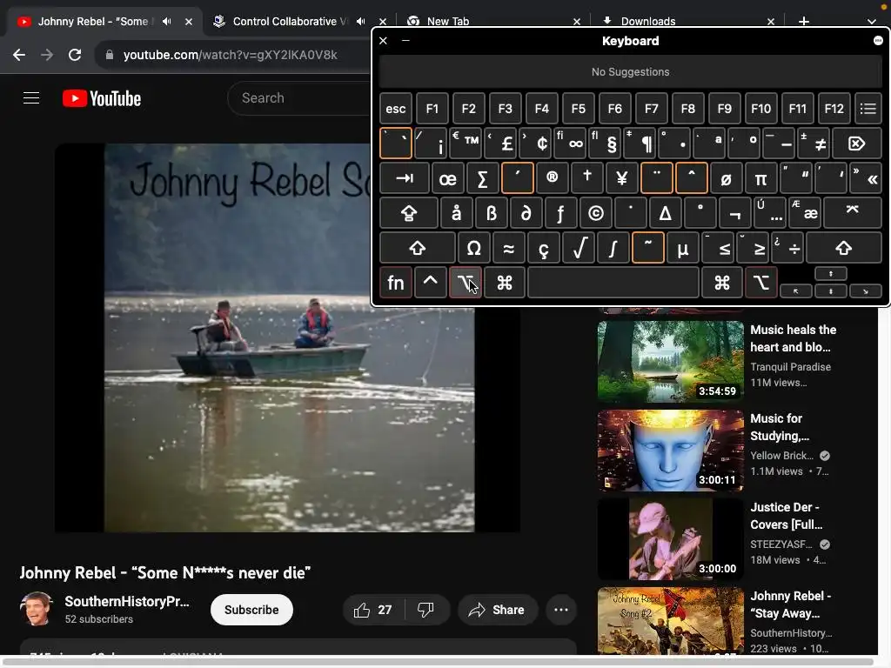Click the F1 key on the keyboard viewer
The height and width of the screenshot is (668, 891).
pyautogui.click(x=432, y=109)
